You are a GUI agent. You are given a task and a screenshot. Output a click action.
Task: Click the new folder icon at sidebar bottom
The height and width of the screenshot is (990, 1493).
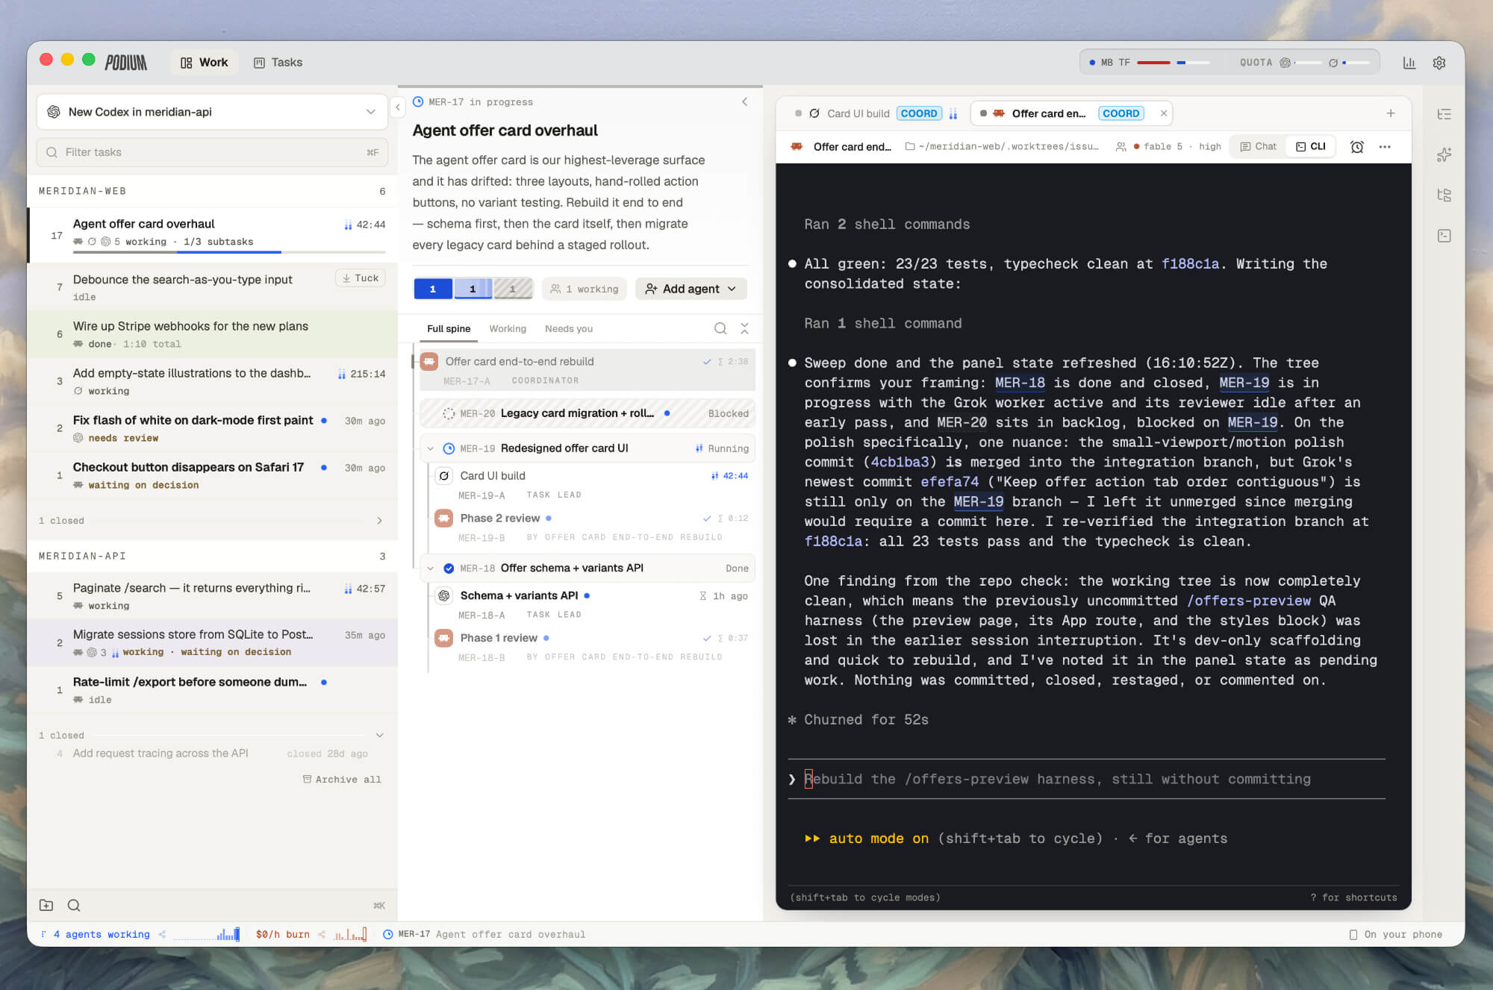[x=46, y=905]
